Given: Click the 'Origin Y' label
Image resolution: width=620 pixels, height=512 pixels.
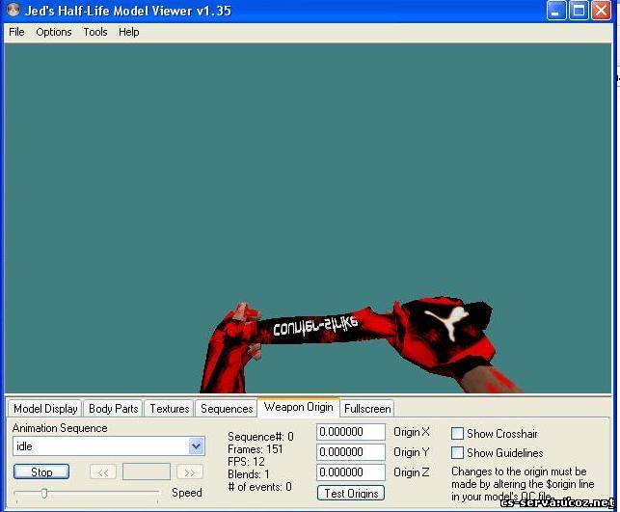Looking at the screenshot, I should click(x=411, y=452).
